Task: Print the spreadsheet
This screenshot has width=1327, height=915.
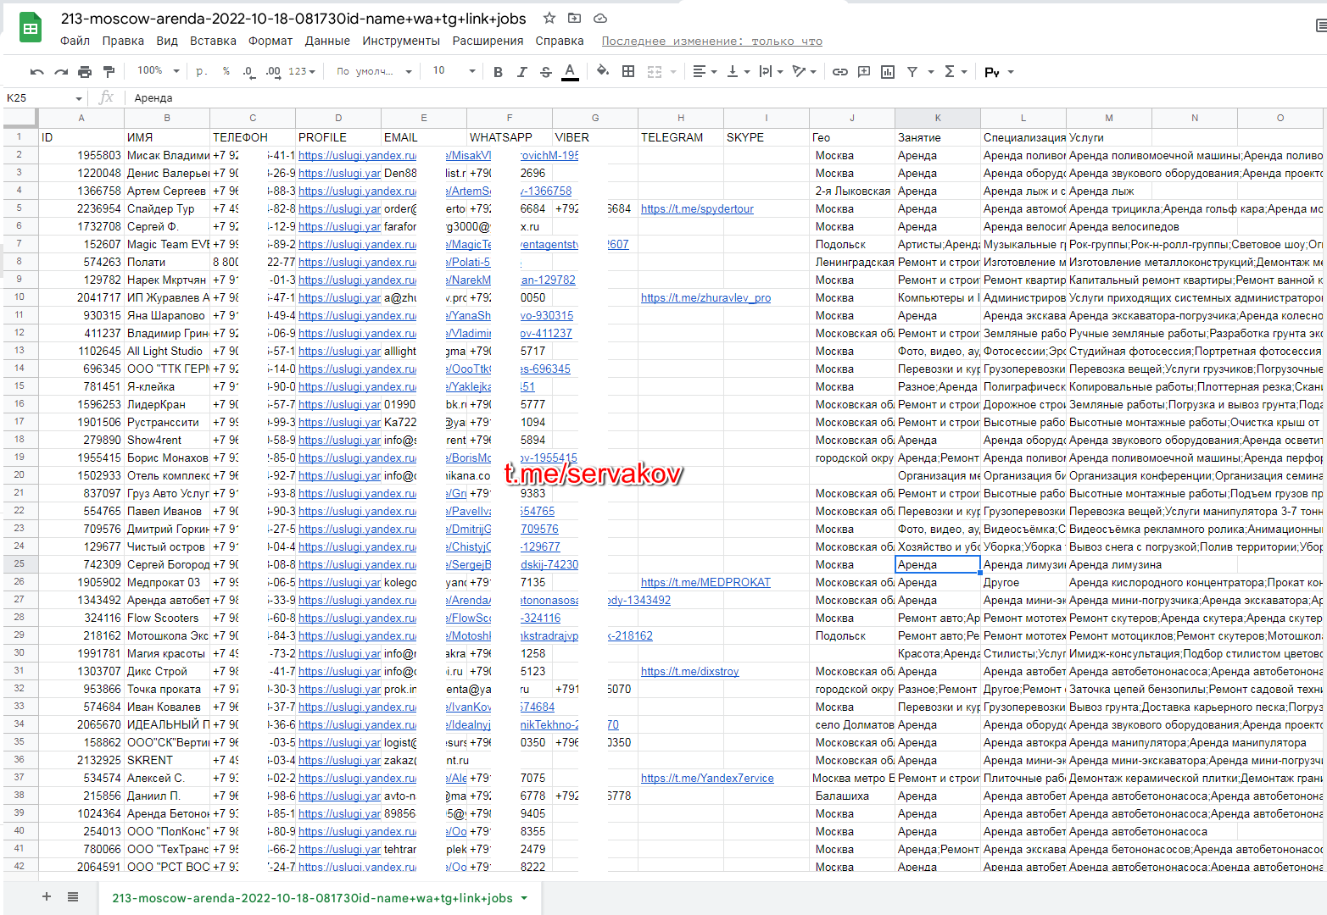Action: [85, 71]
